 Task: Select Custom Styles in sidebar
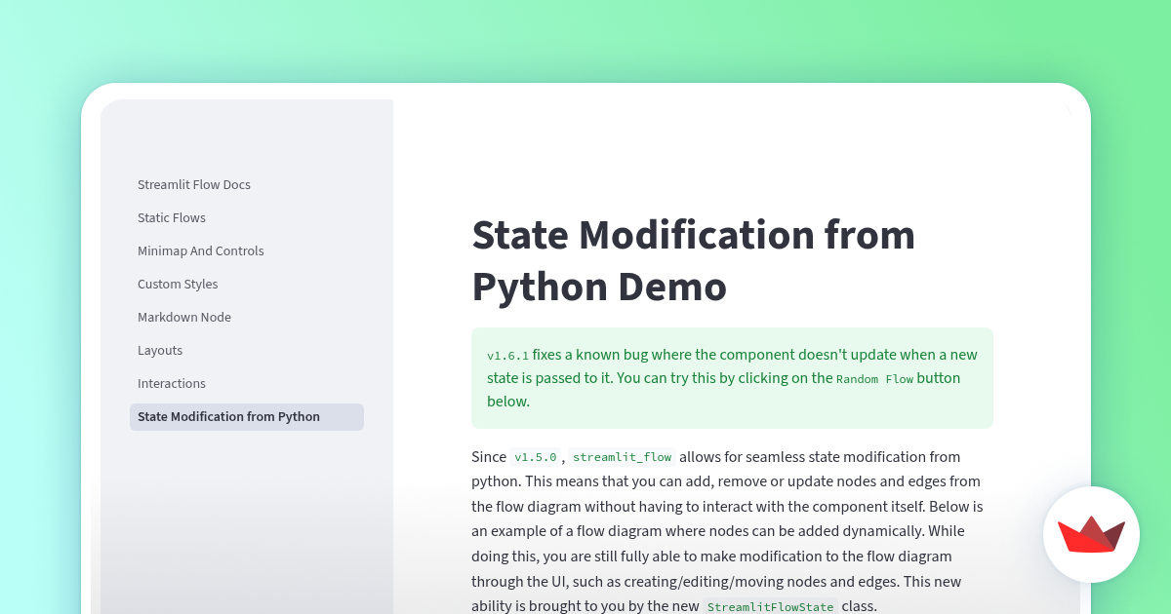tap(178, 285)
